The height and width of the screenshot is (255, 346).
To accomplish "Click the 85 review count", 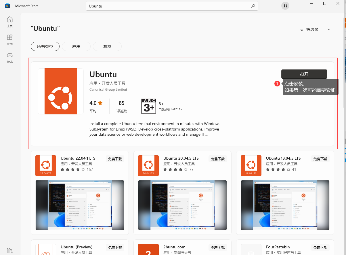I will [121, 103].
